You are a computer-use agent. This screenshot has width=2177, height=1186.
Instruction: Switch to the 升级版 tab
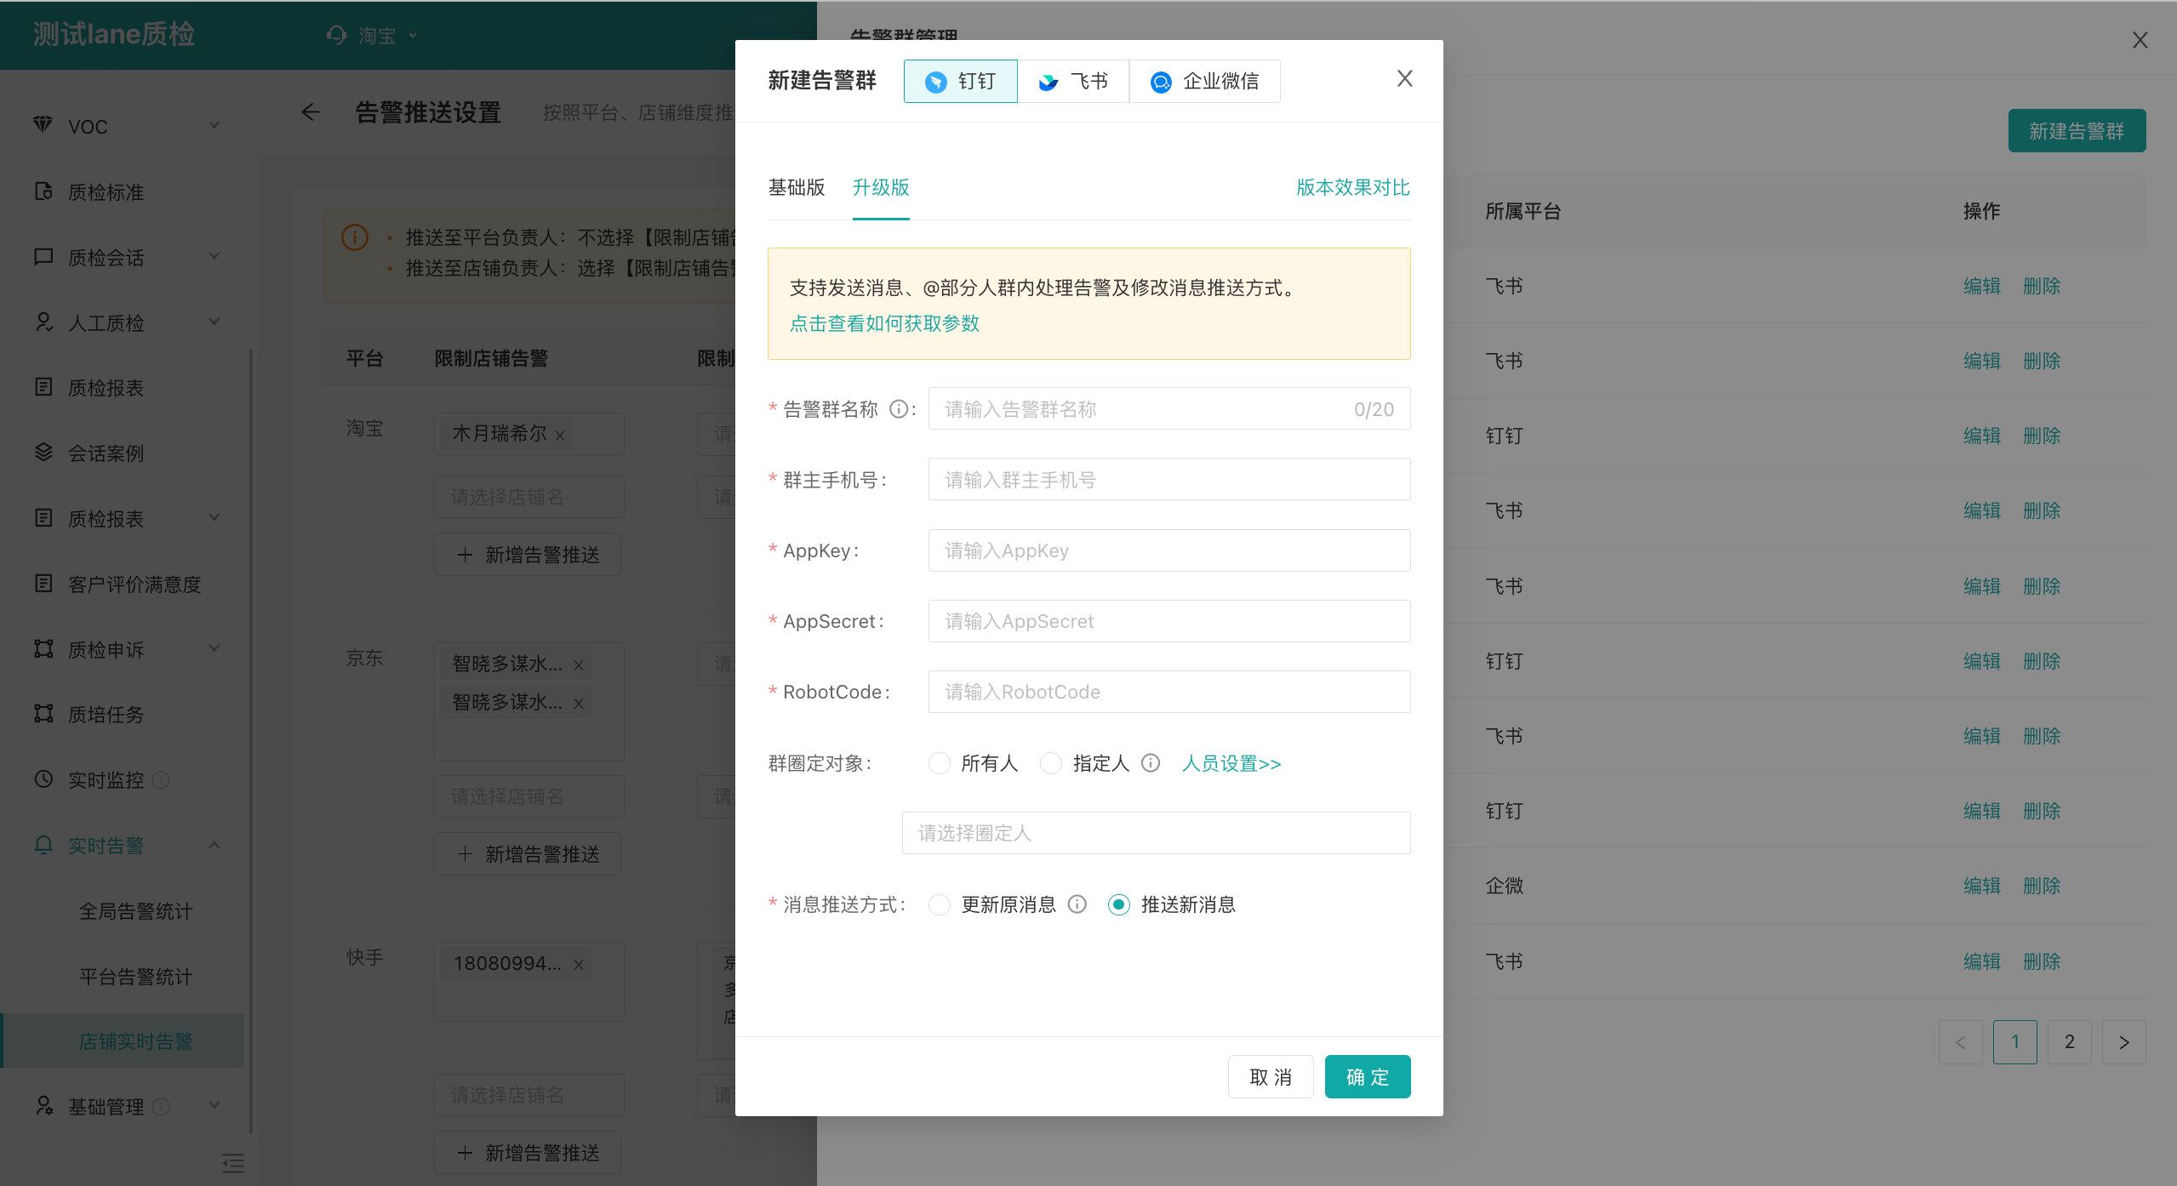(x=881, y=187)
